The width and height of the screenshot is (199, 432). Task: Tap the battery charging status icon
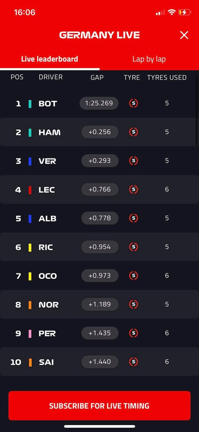point(184,12)
